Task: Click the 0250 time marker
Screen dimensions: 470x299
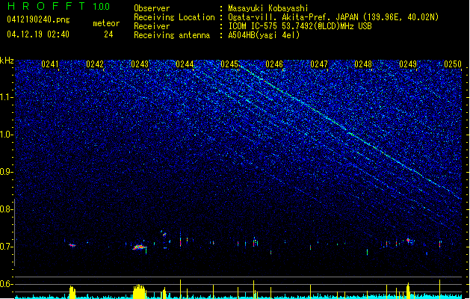Action: [453, 64]
